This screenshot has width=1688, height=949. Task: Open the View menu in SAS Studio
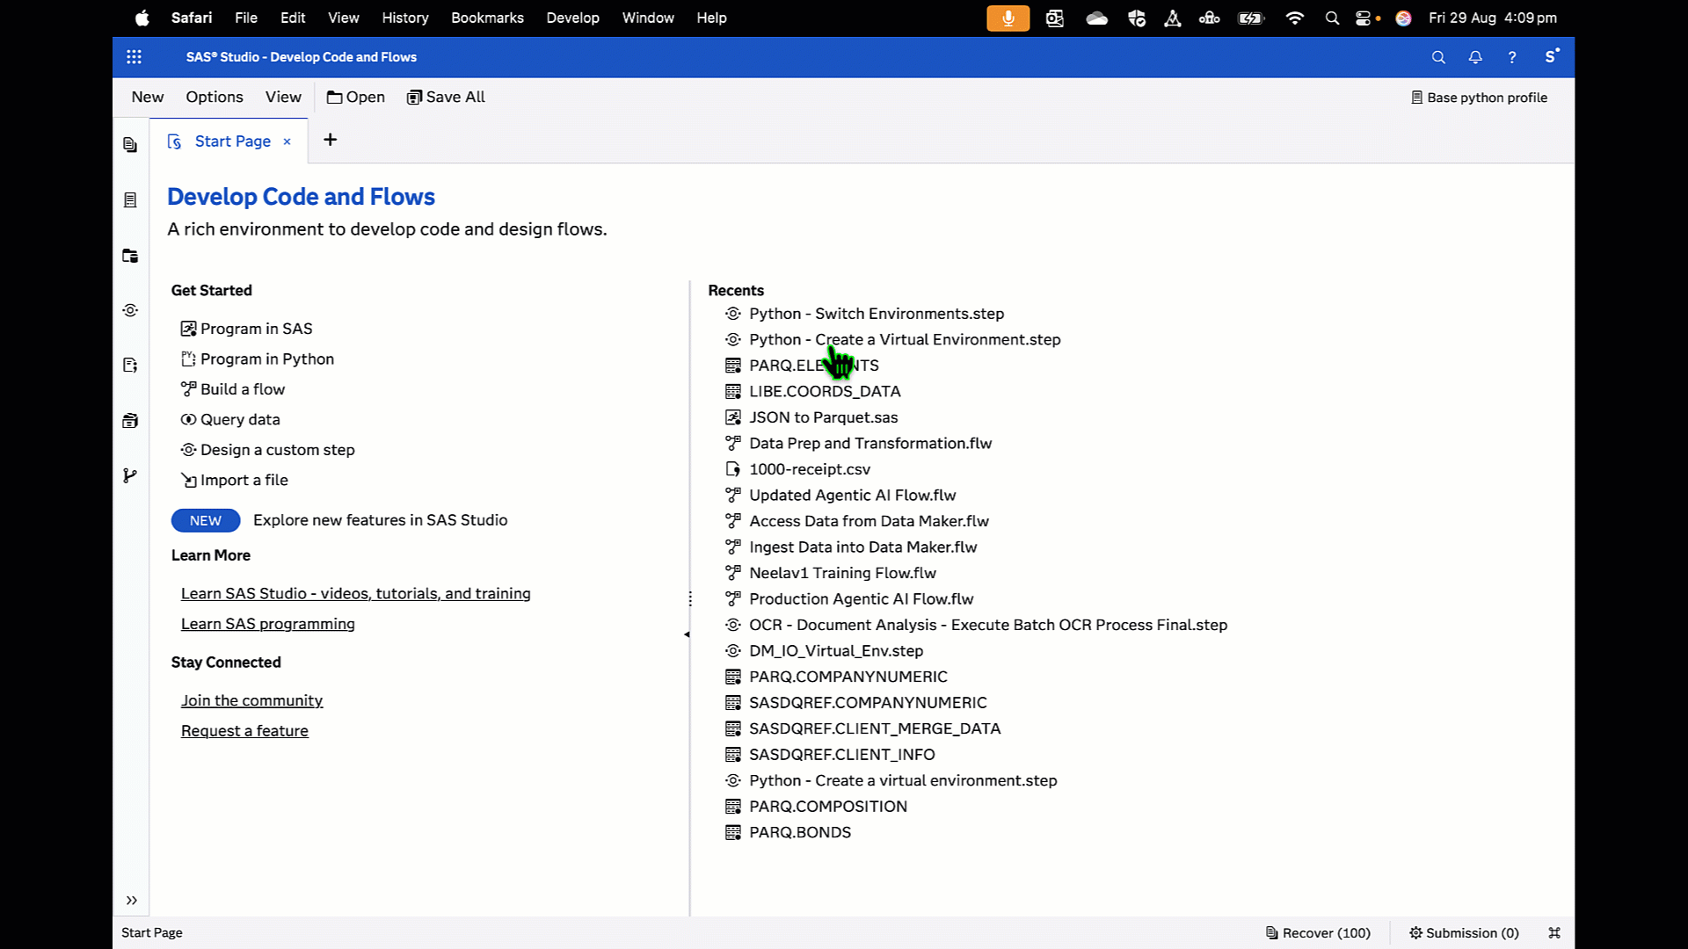283,97
